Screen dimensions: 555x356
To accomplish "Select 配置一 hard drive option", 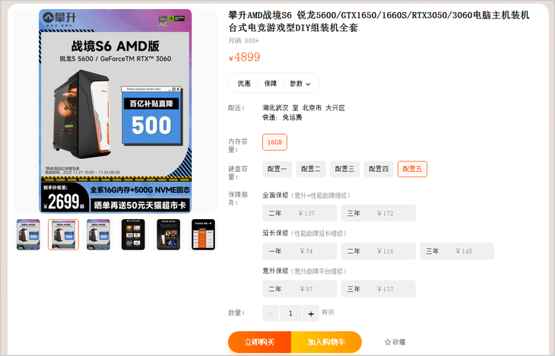I will point(277,169).
